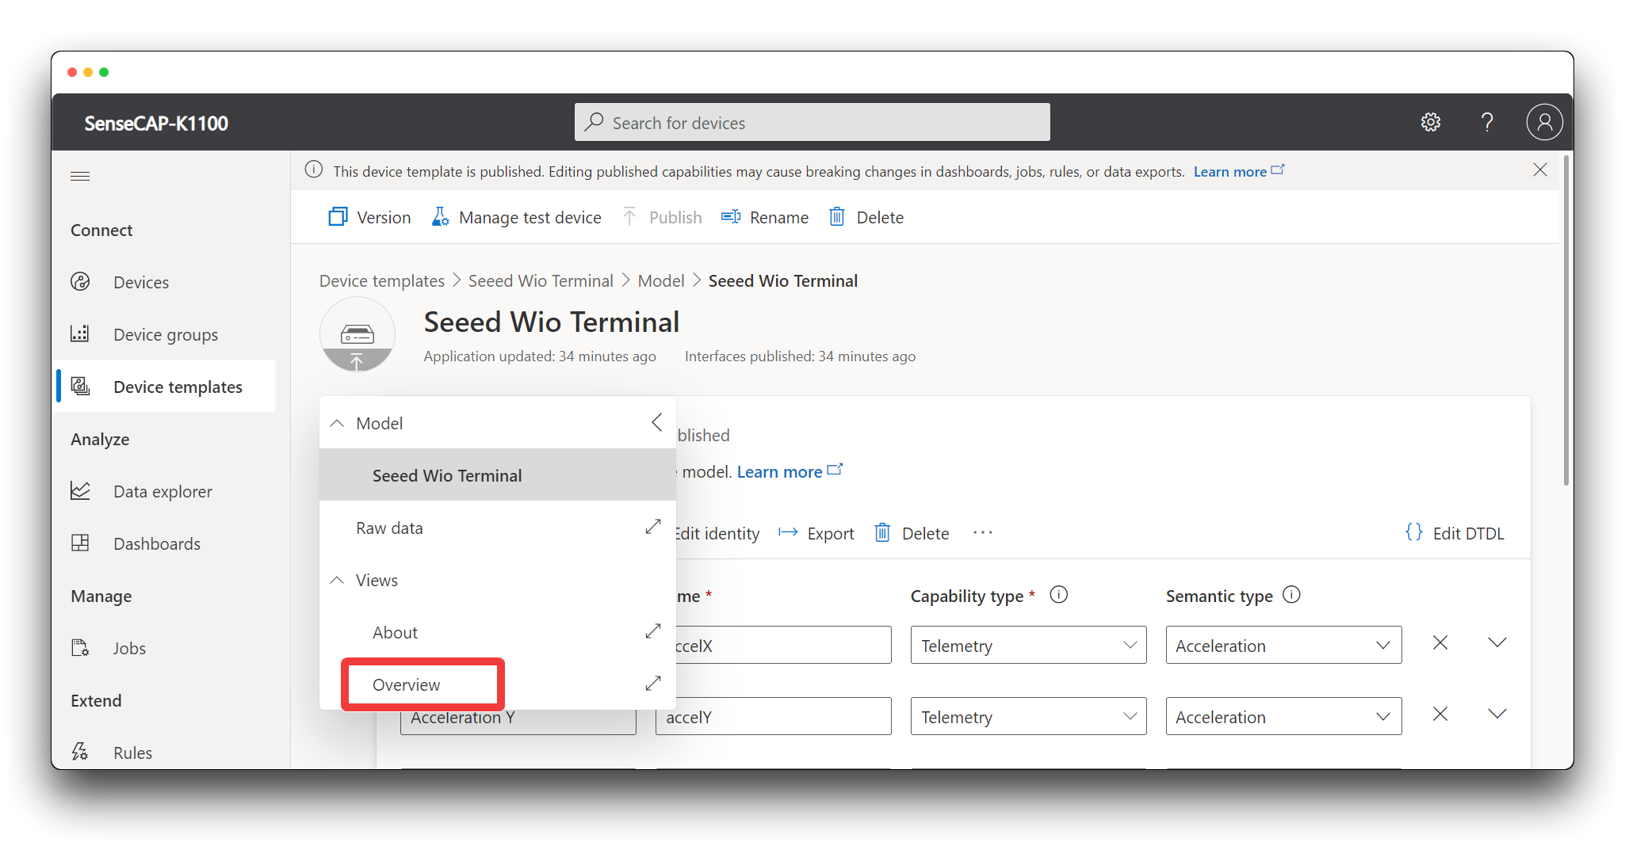Expand the accelY capability row
Screen dimensions: 1625x846
pos(1497,714)
